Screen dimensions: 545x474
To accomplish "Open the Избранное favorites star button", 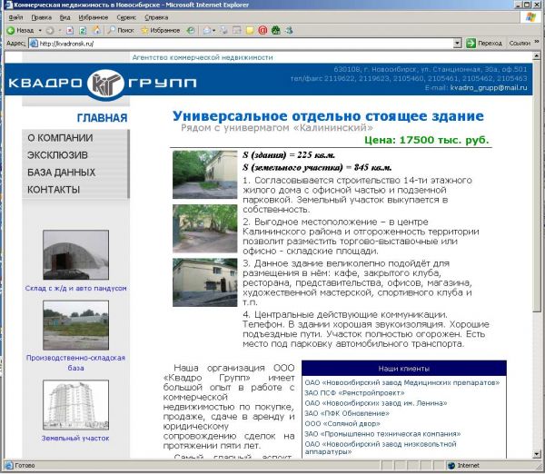I will pyautogui.click(x=160, y=31).
